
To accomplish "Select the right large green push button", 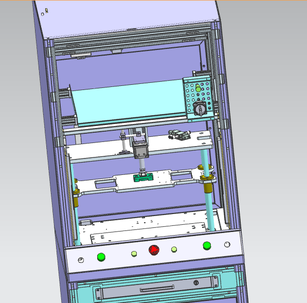I will coord(207,245).
